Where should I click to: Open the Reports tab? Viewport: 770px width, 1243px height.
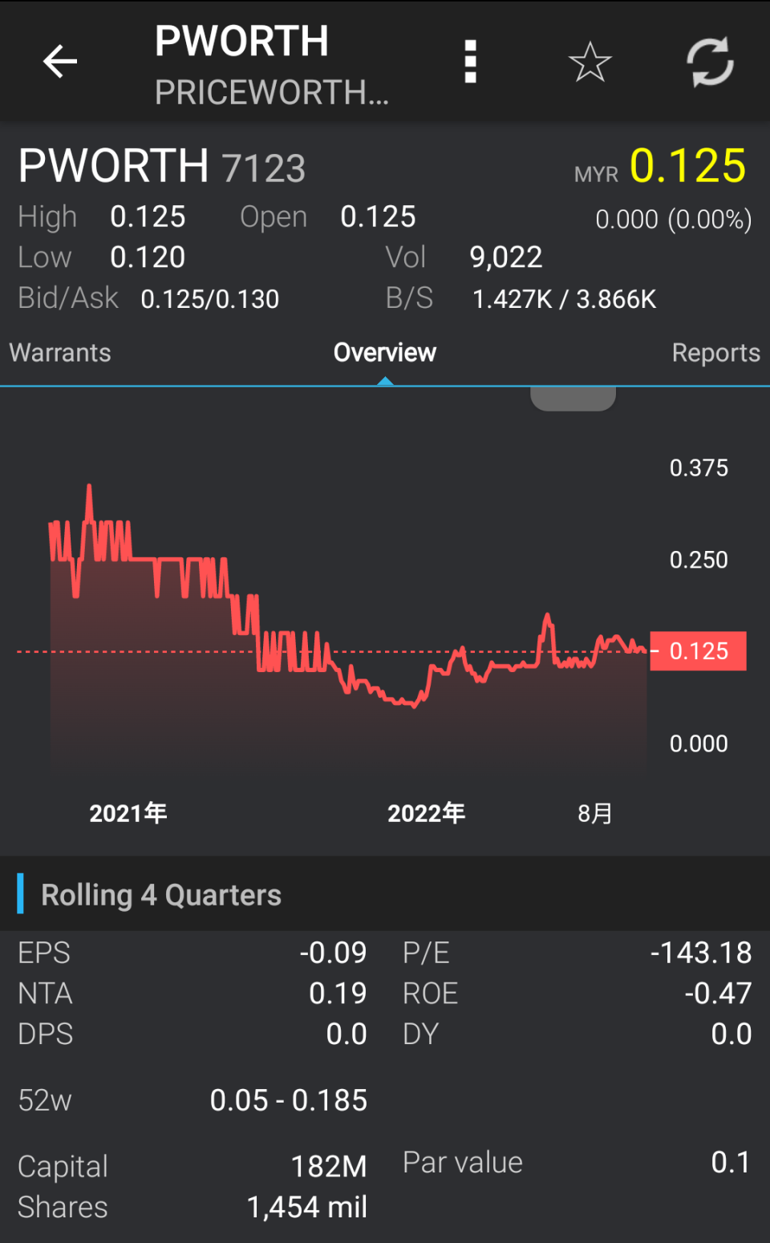click(x=715, y=353)
